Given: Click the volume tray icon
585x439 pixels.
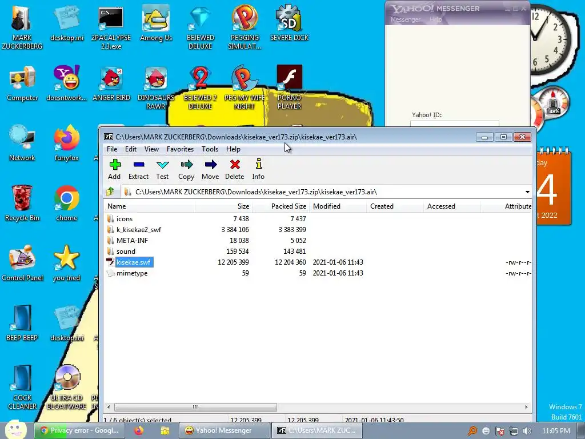Looking at the screenshot, I should tap(527, 431).
